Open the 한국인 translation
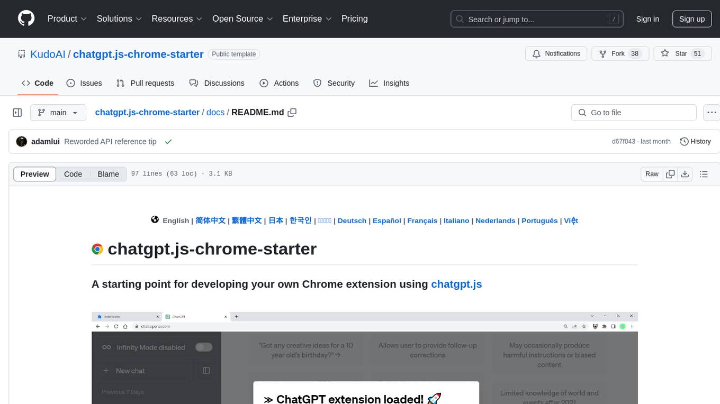This screenshot has width=720, height=404. click(301, 221)
